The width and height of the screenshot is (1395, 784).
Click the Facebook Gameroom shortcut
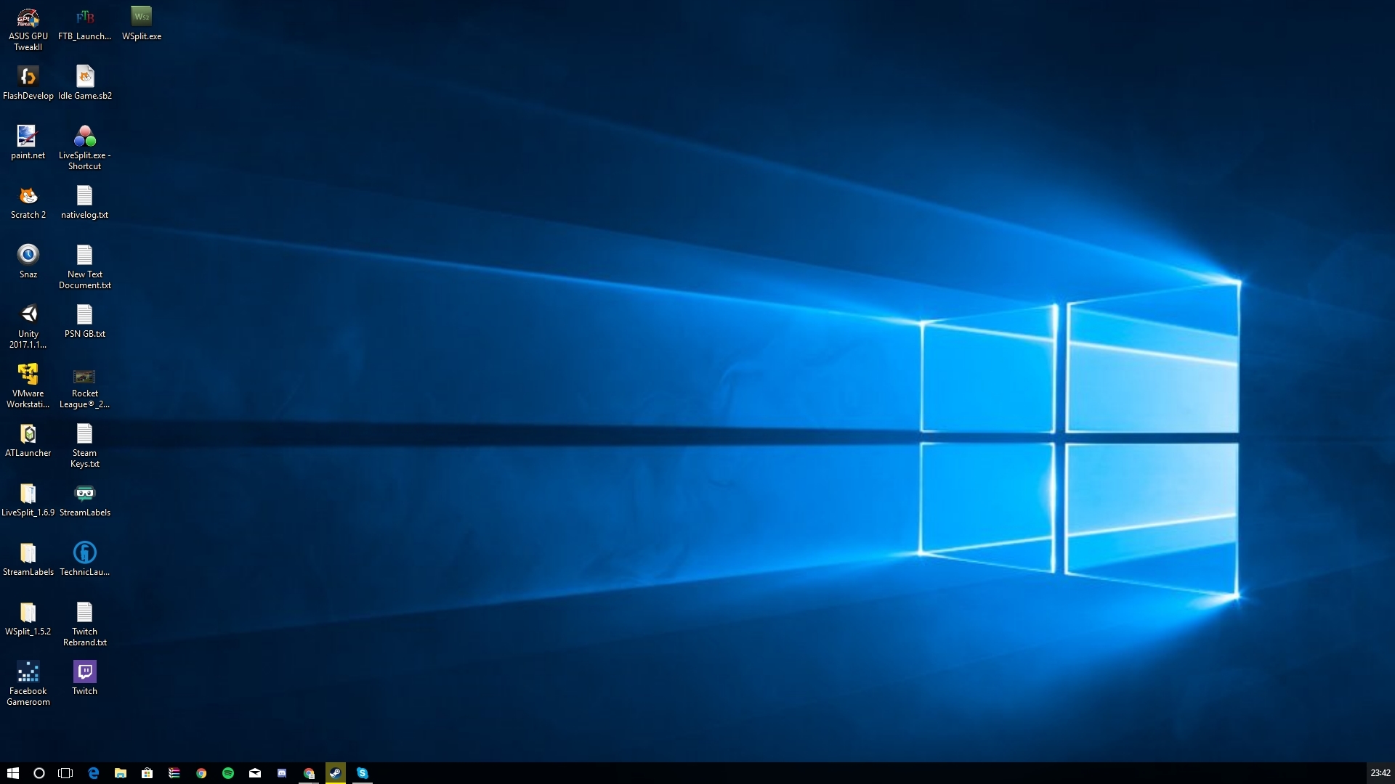pos(28,672)
